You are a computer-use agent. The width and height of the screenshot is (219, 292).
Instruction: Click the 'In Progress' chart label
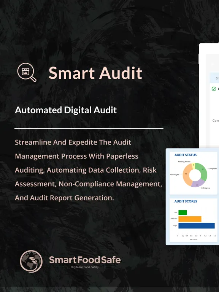[x=206, y=188]
